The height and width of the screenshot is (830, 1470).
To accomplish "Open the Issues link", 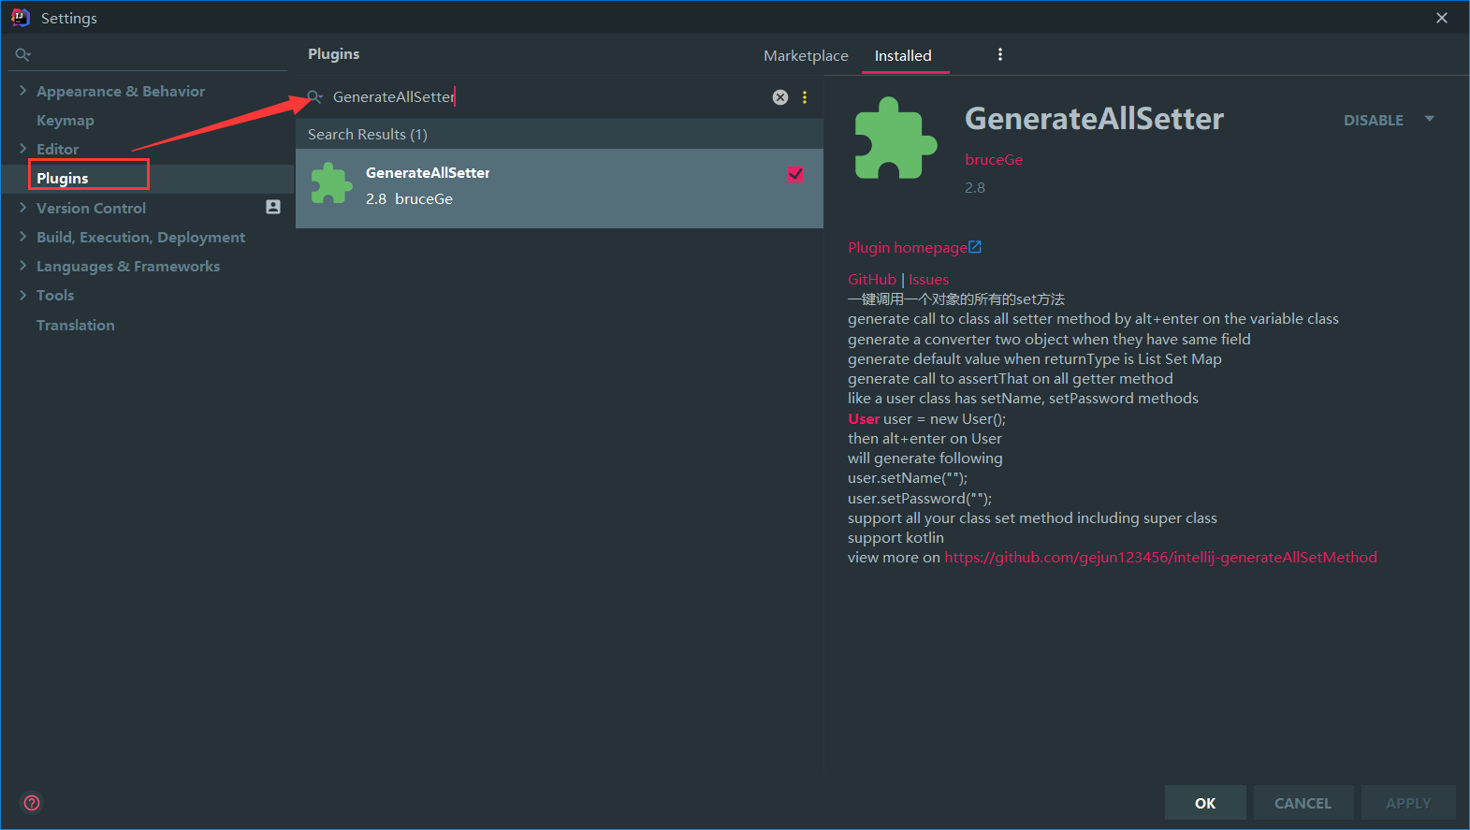I will pos(928,279).
